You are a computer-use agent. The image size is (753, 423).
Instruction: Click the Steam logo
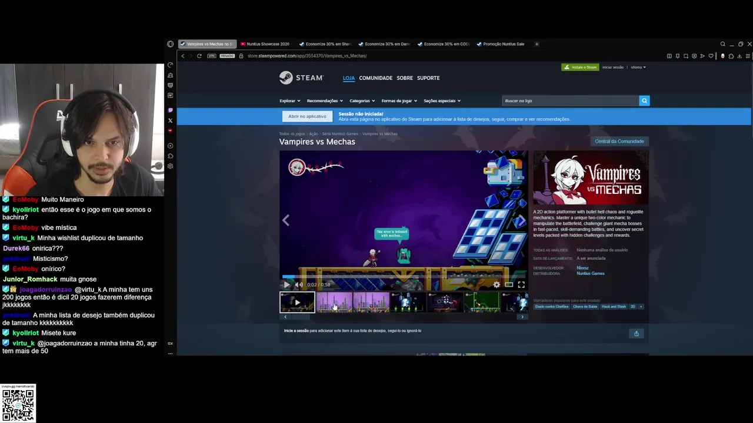tap(301, 78)
